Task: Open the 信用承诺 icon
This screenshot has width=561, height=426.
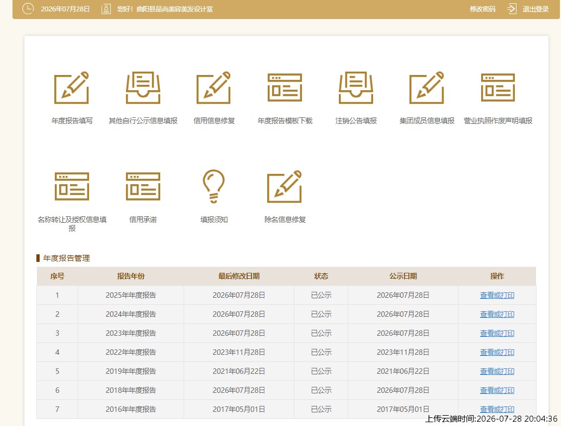Action: pyautogui.click(x=143, y=186)
